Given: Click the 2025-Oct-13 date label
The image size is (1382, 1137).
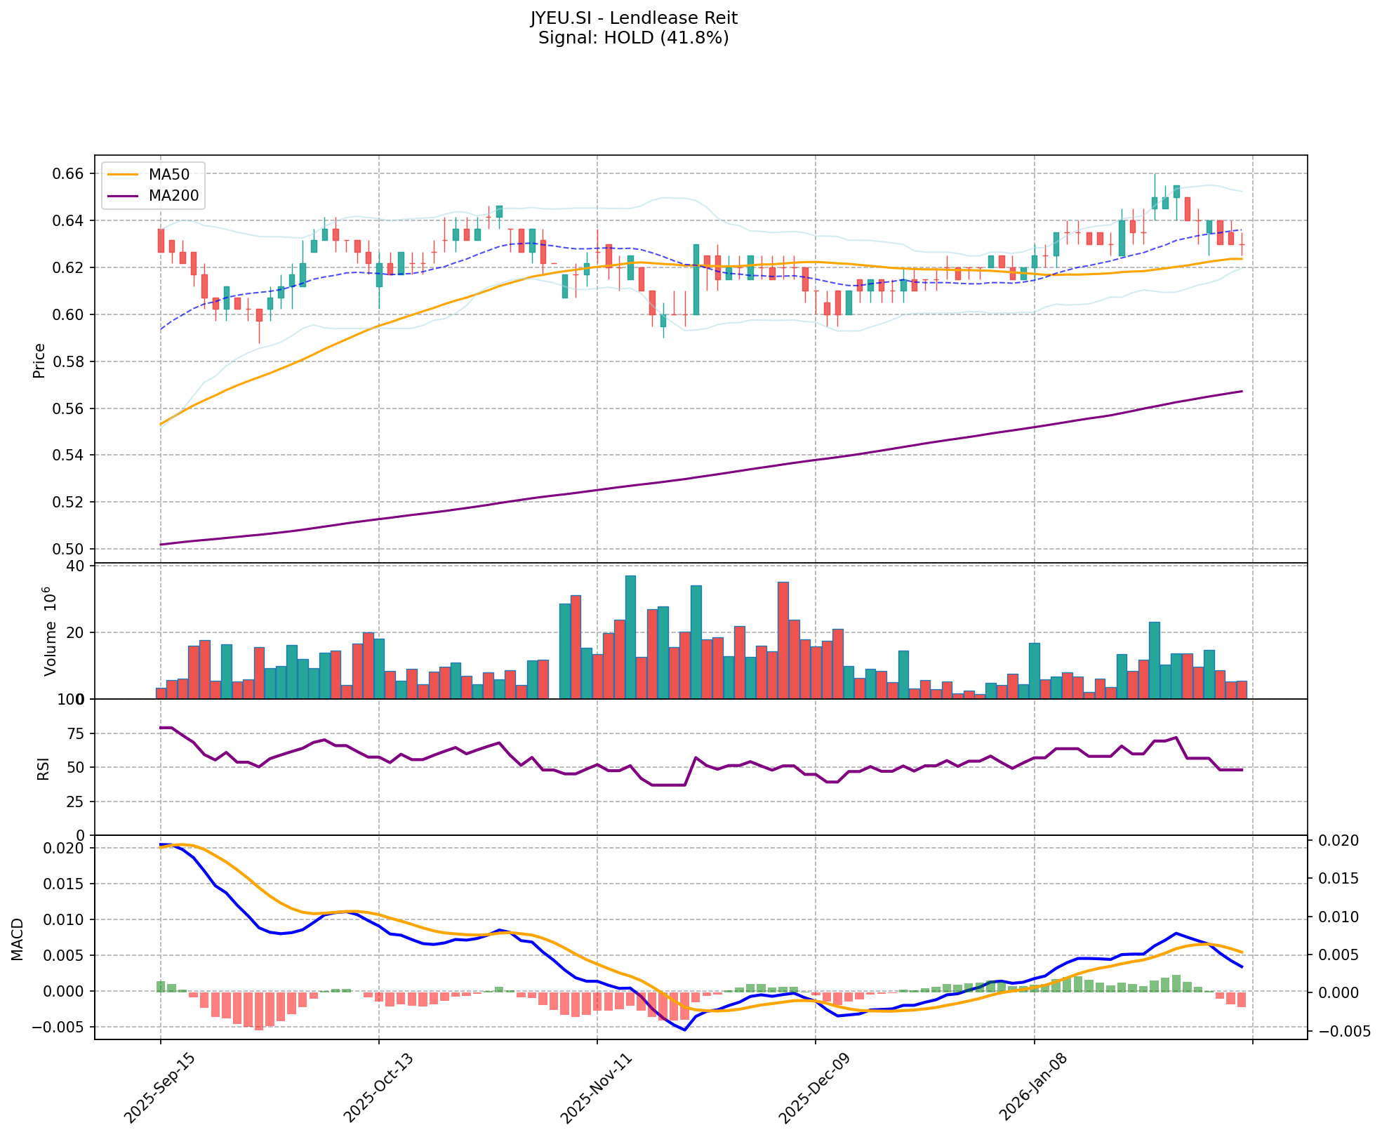Looking at the screenshot, I should click(377, 1088).
